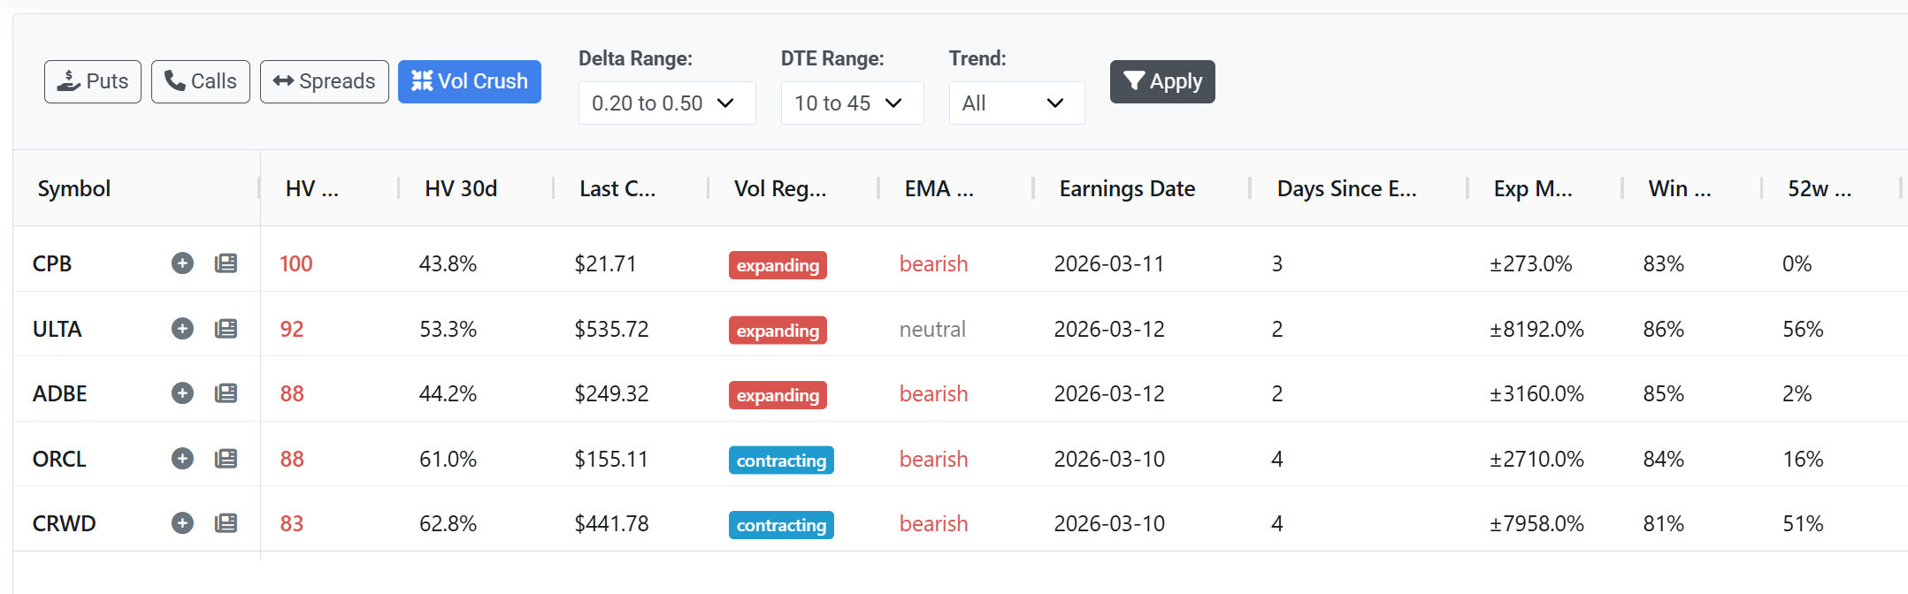Click the ULTA symbol cell
This screenshot has height=594, width=1908.
point(57,329)
